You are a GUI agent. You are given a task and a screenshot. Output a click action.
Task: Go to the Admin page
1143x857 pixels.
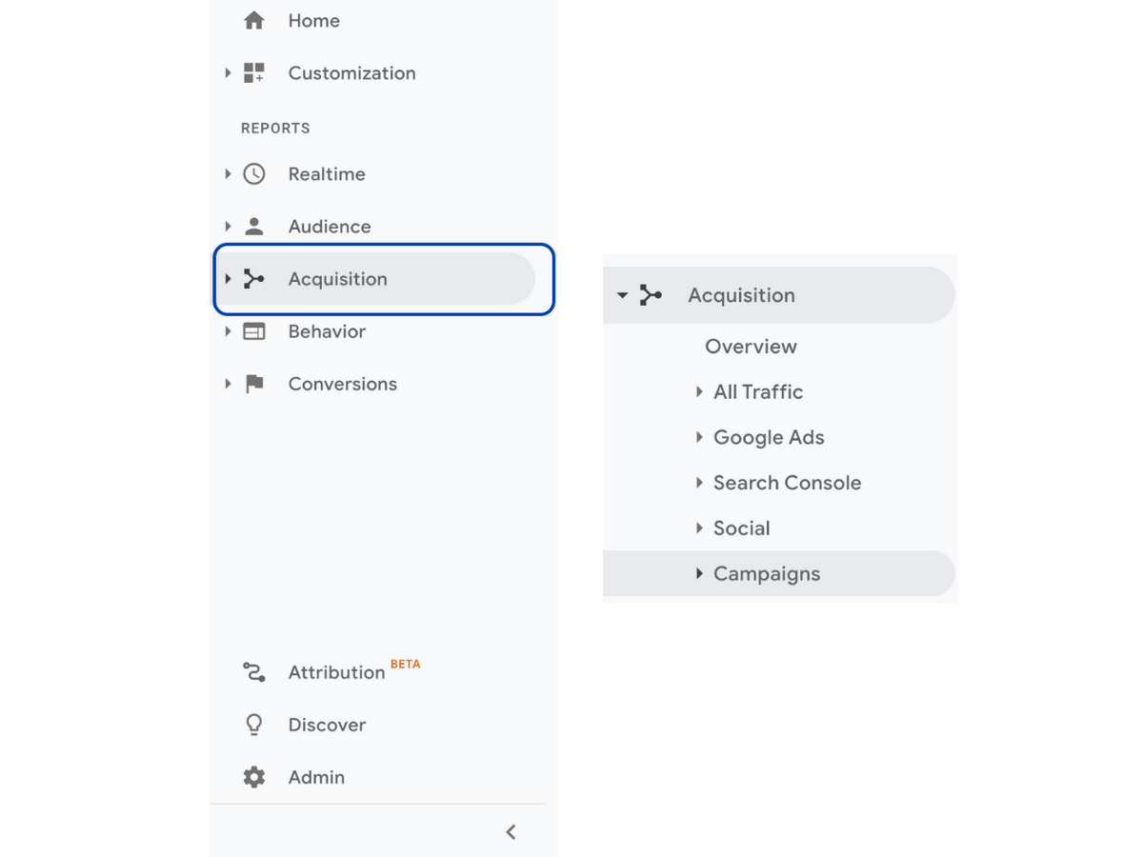[x=315, y=777]
